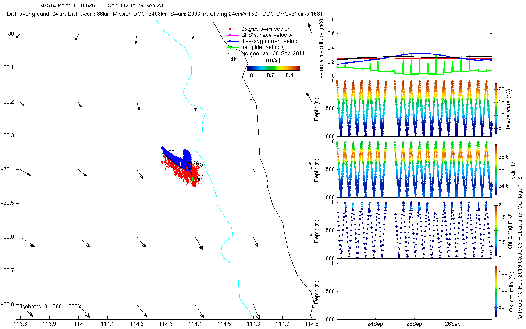This screenshot has height=329, width=526.
Task: Click the '113.8' longitude tick label
Action: [x=21, y=325]
